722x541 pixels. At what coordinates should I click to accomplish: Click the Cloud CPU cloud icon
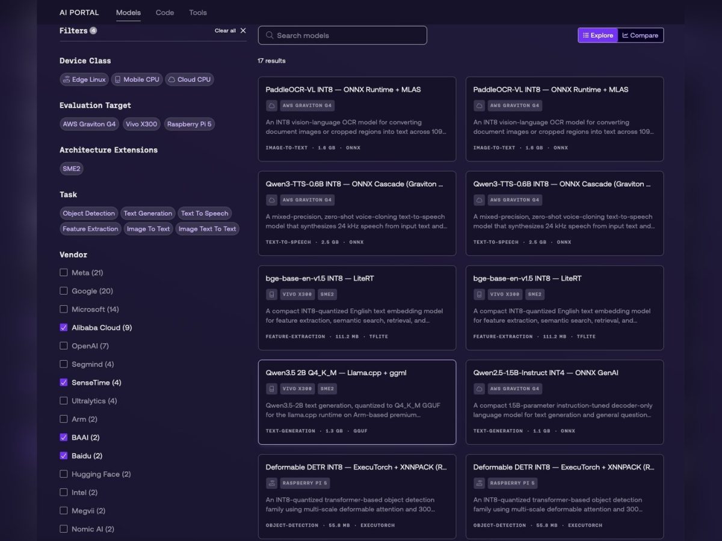(x=171, y=79)
